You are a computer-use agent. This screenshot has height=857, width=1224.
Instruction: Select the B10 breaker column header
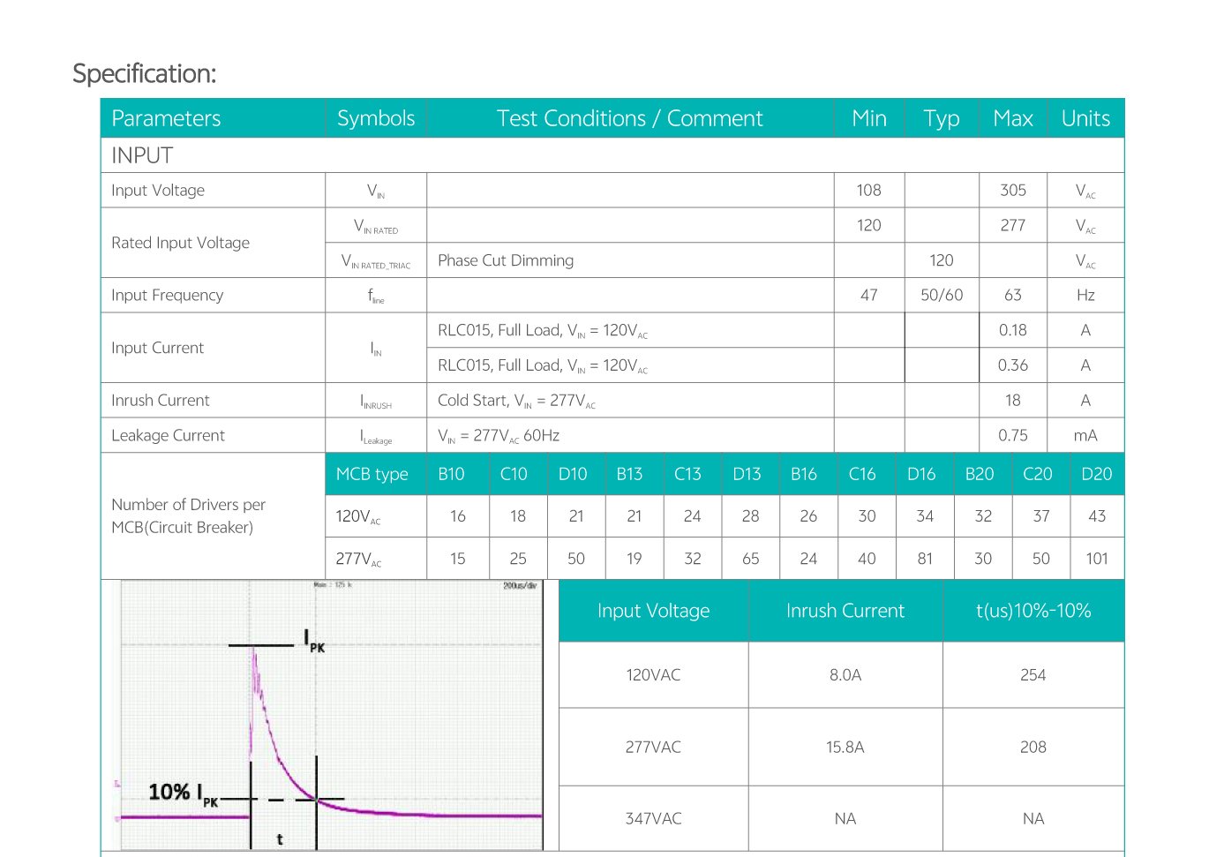click(451, 474)
